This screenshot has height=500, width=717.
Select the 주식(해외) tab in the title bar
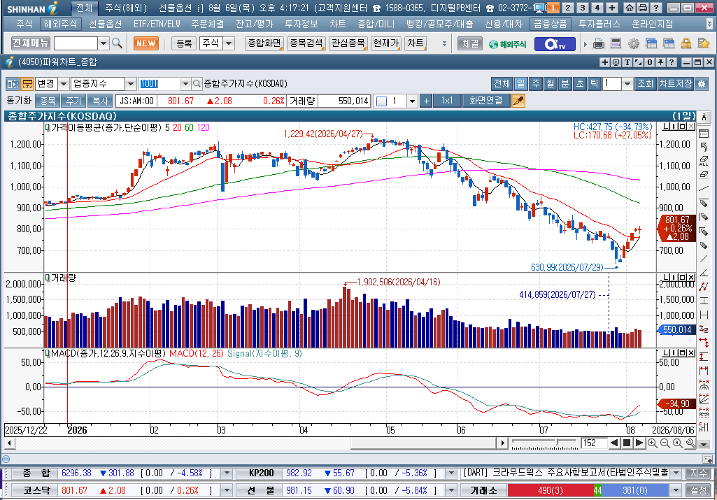pos(126,8)
